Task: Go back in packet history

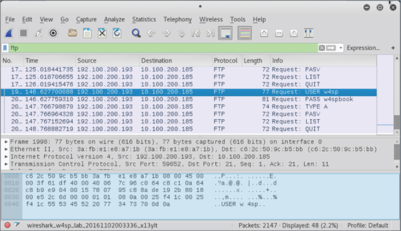Action: 151,33
